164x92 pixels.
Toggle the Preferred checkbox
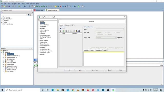(123, 38)
